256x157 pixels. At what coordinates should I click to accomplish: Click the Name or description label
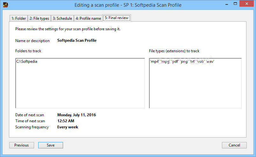32,41
